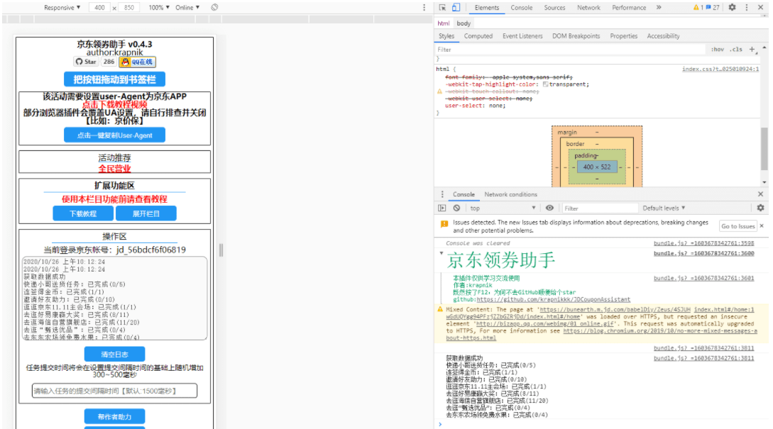Clear the console log
The height and width of the screenshot is (429, 773).
[457, 208]
